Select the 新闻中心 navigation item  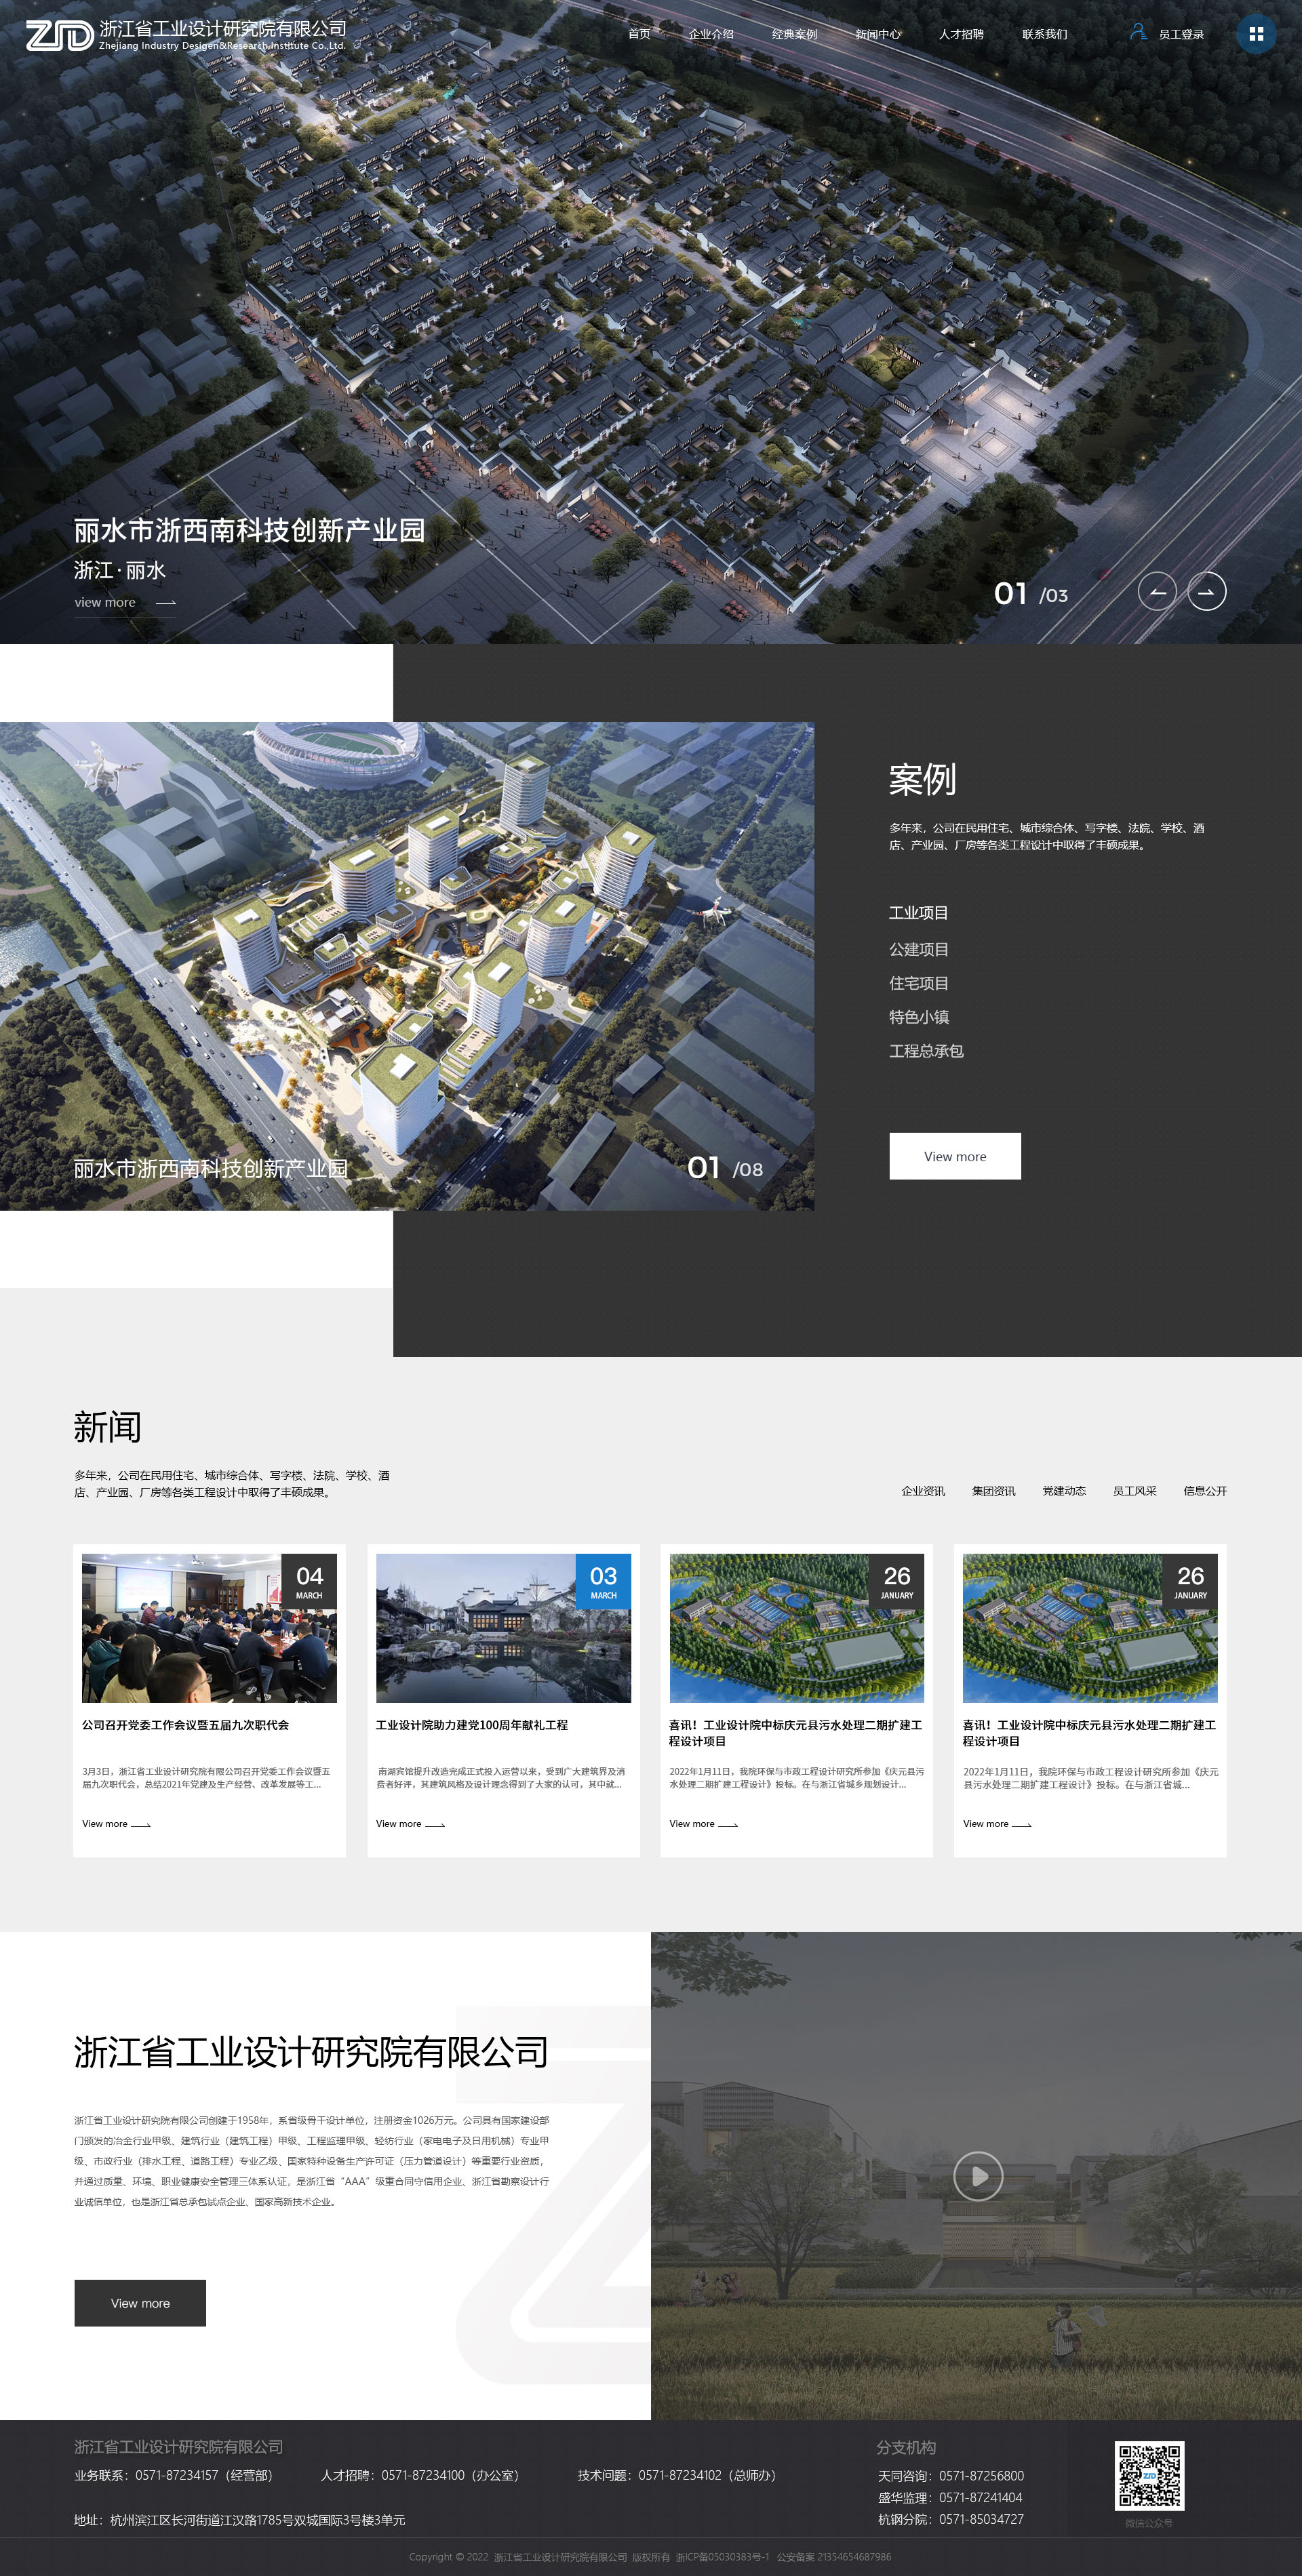pyautogui.click(x=878, y=34)
